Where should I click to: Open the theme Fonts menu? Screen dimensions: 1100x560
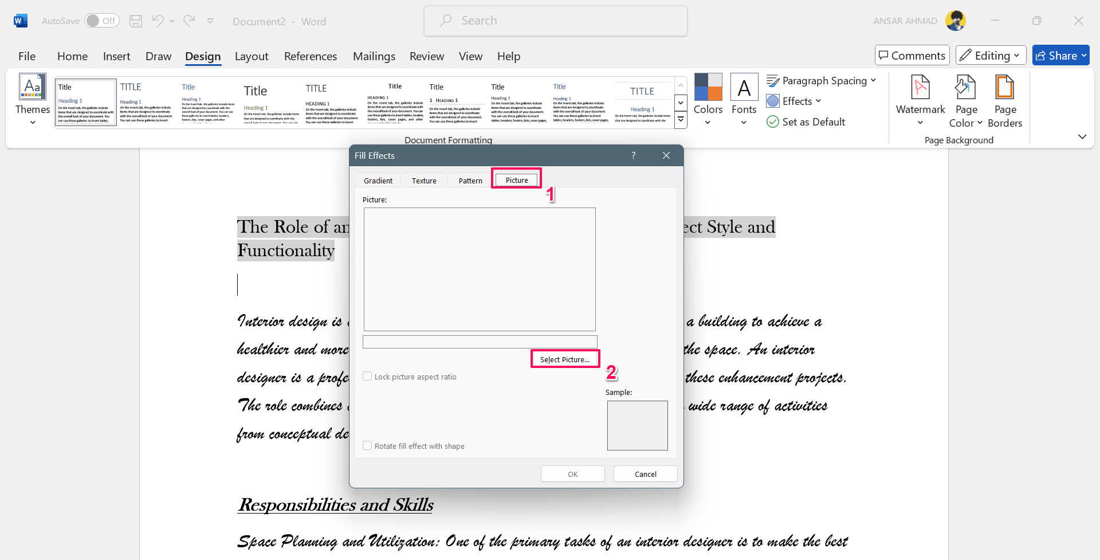[744, 100]
